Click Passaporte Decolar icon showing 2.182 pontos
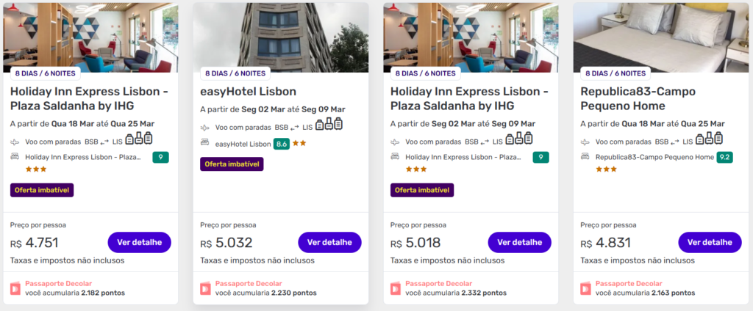The width and height of the screenshot is (753, 311). [x=16, y=288]
